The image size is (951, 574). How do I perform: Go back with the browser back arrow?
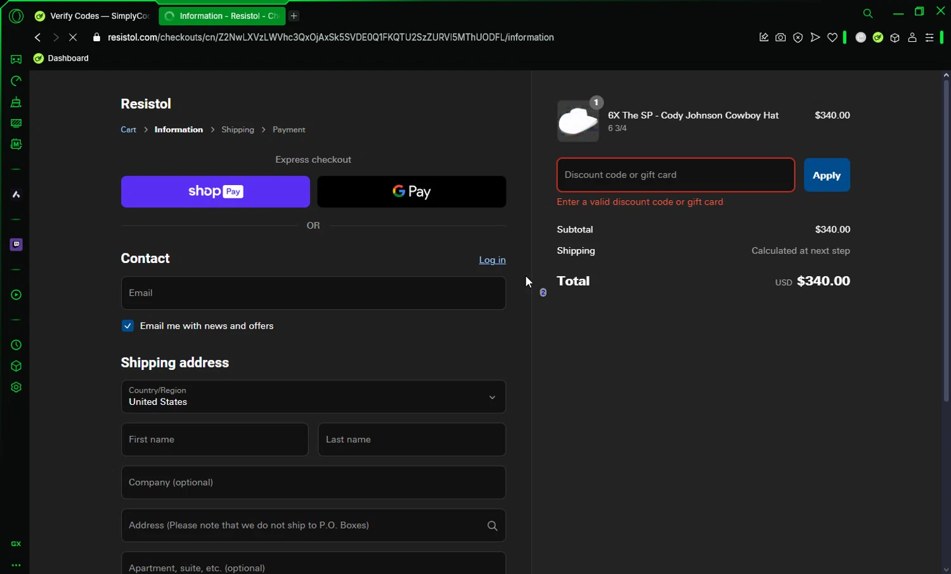[38, 37]
